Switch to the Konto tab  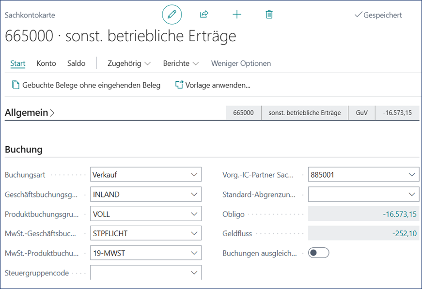47,63
